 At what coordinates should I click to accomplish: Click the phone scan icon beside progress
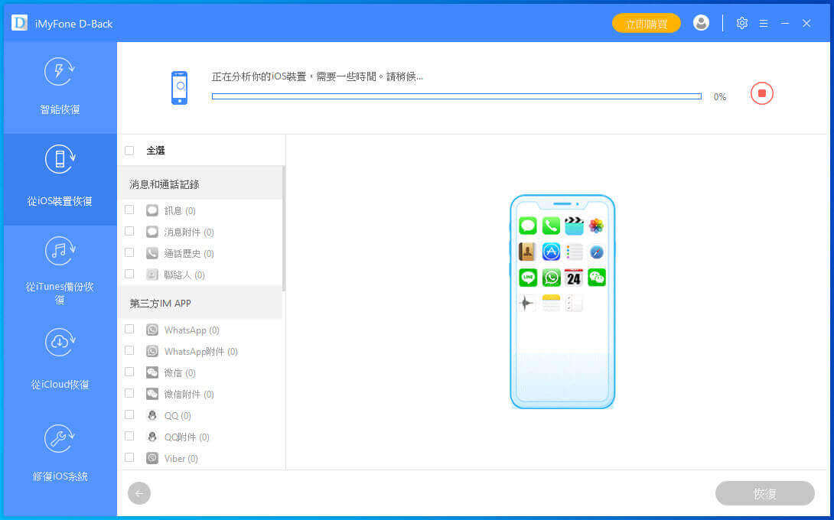click(180, 88)
